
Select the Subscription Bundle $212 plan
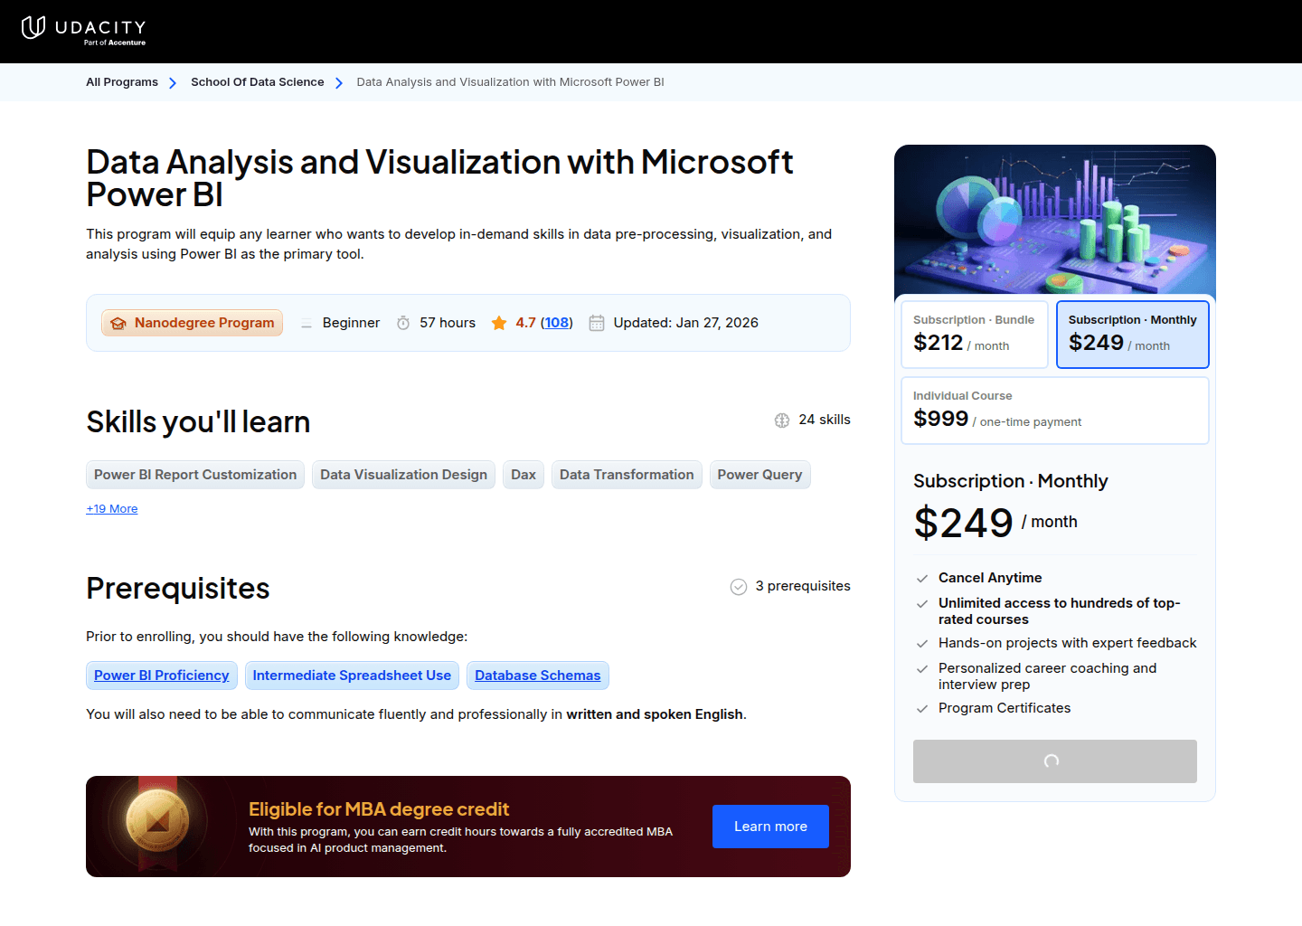click(x=974, y=335)
